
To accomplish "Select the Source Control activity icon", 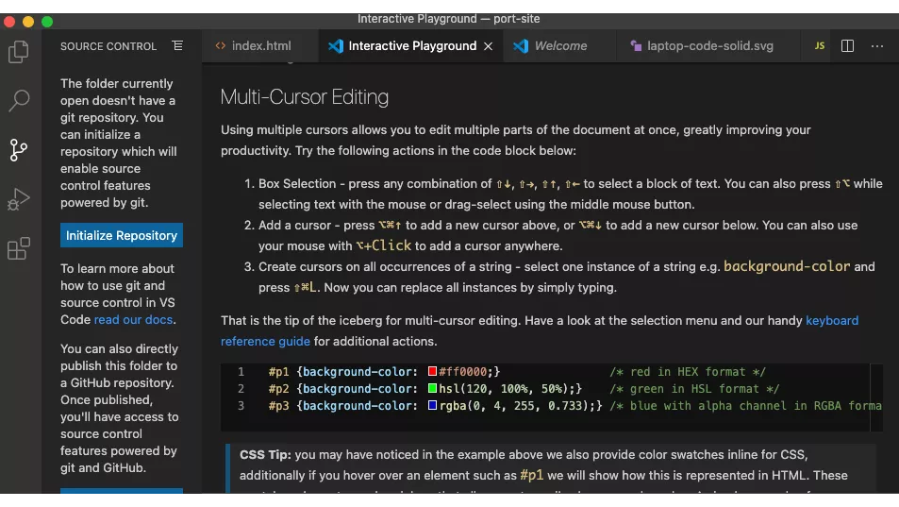I will coord(18,149).
